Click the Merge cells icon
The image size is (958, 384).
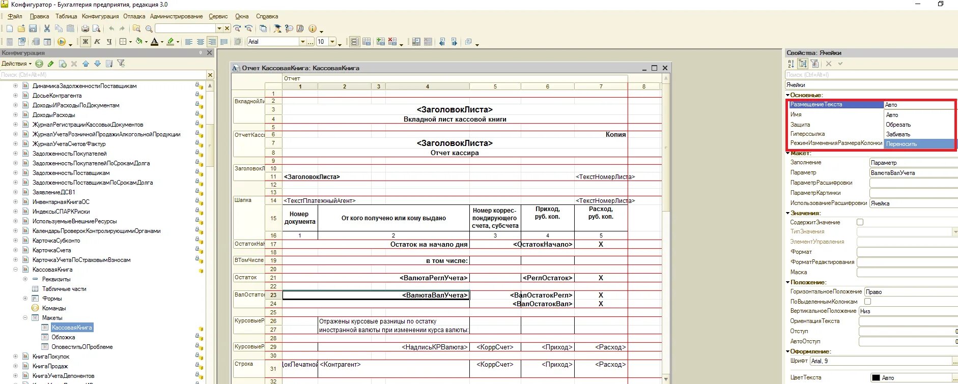pos(238,42)
